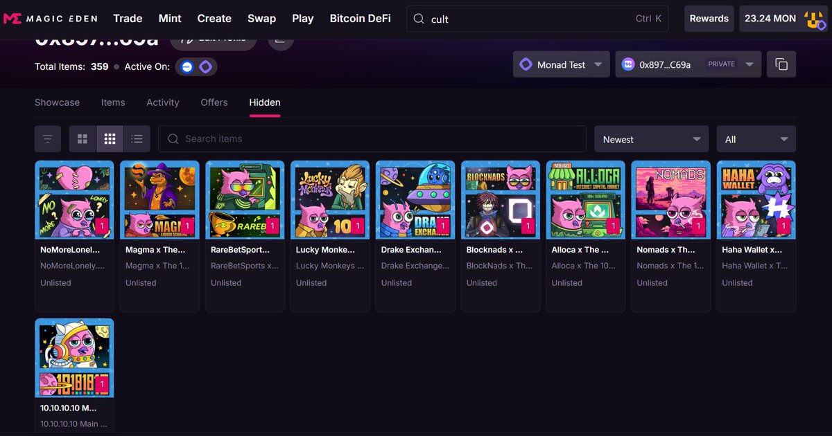Open the Lucky Monkeys NFT thumbnail
This screenshot has height=436, width=832.
pyautogui.click(x=330, y=200)
